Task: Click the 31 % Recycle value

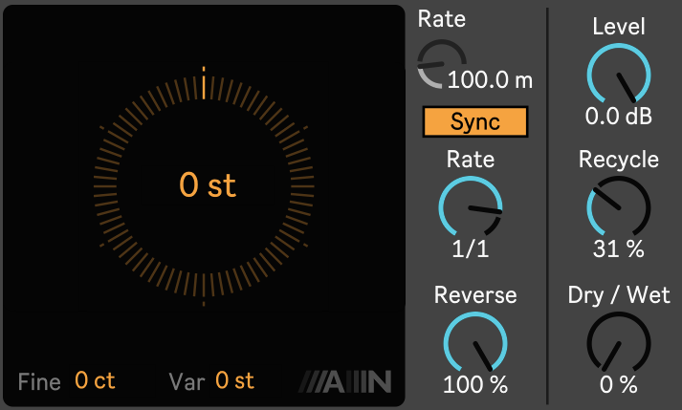Action: pyautogui.click(x=618, y=248)
